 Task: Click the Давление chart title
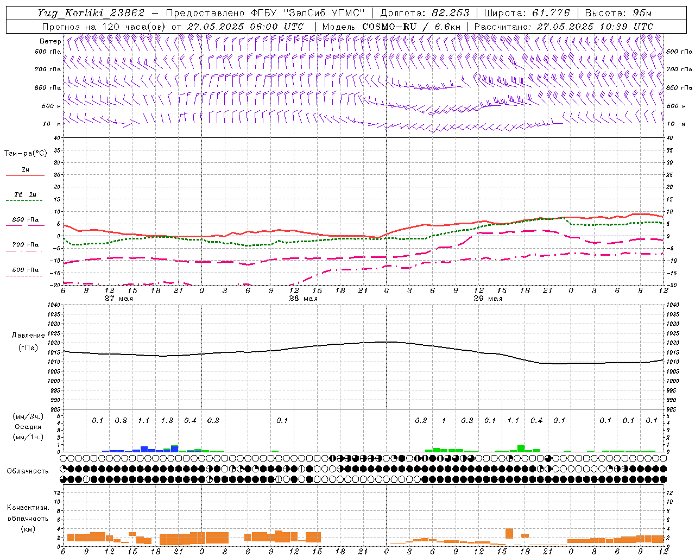[x=28, y=336]
